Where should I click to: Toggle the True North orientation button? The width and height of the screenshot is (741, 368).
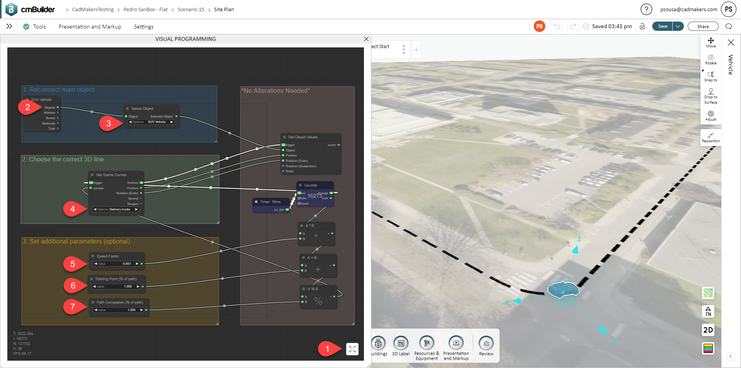coord(708,311)
